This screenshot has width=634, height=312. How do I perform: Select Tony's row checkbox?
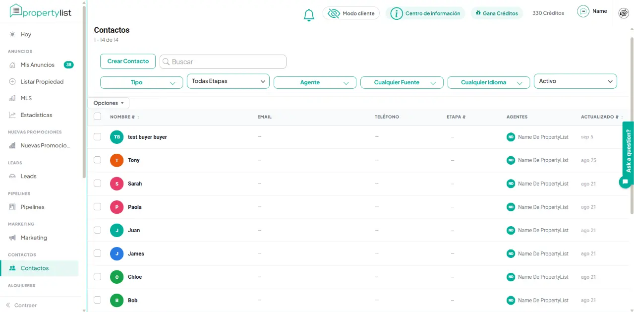[x=98, y=160]
